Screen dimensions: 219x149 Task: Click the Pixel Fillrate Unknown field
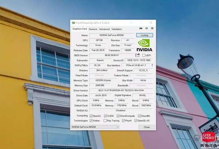(99, 75)
